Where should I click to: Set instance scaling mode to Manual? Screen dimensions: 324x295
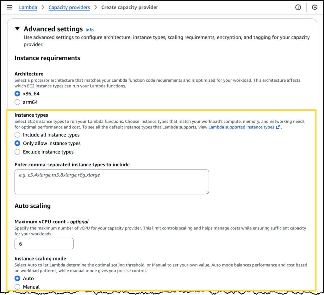(x=17, y=287)
